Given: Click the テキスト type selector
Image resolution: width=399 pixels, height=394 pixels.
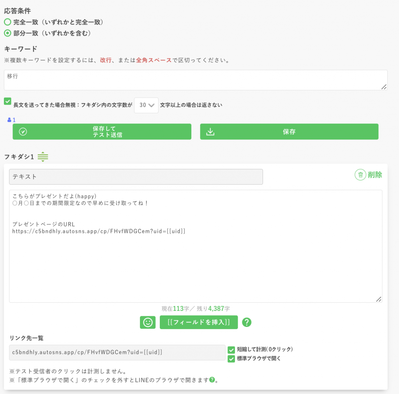Looking at the screenshot, I should tap(136, 176).
